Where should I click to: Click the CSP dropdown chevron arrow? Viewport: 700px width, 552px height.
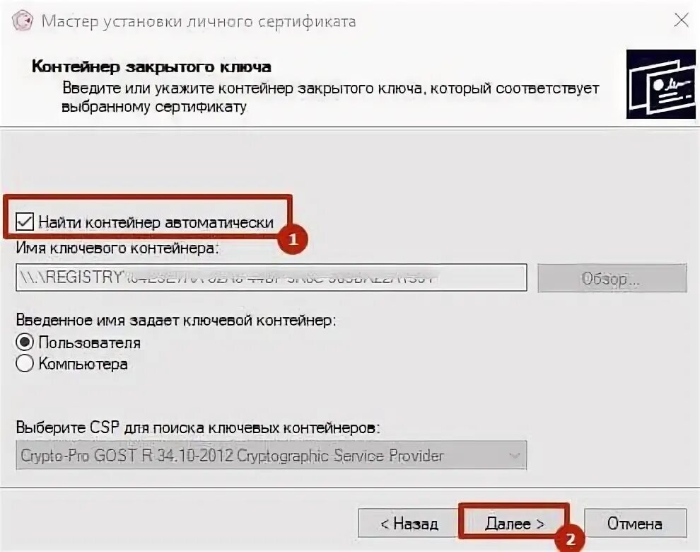(514, 456)
